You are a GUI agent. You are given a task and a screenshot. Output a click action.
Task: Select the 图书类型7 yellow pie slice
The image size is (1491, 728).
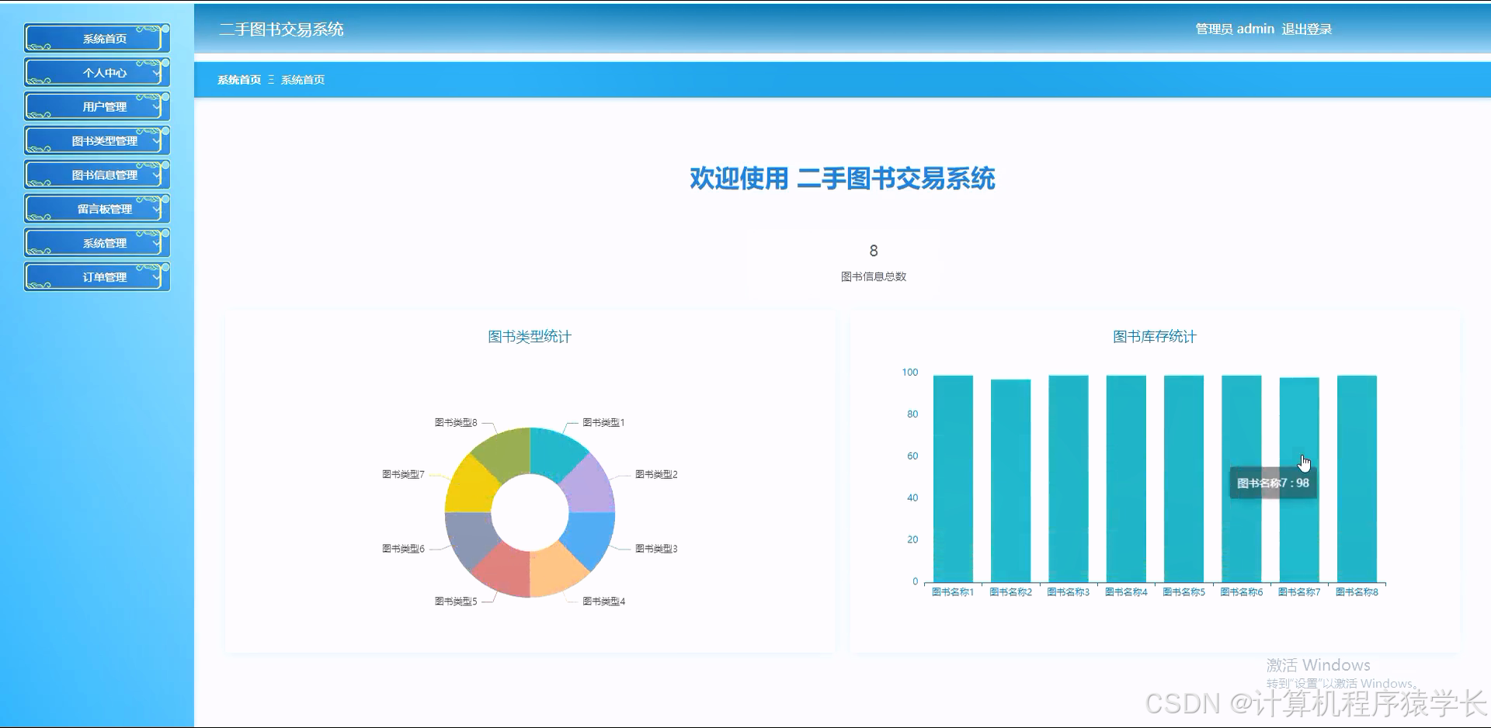(471, 486)
